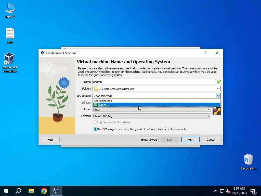Screen dimensions: 261x196
Task: Launch Google Chrome from taskbar
Action: pos(44,191)
